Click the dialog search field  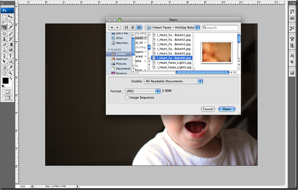tap(221, 28)
